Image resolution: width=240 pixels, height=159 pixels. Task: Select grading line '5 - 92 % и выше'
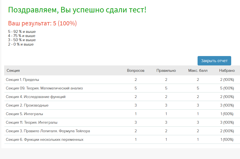(x=22, y=31)
